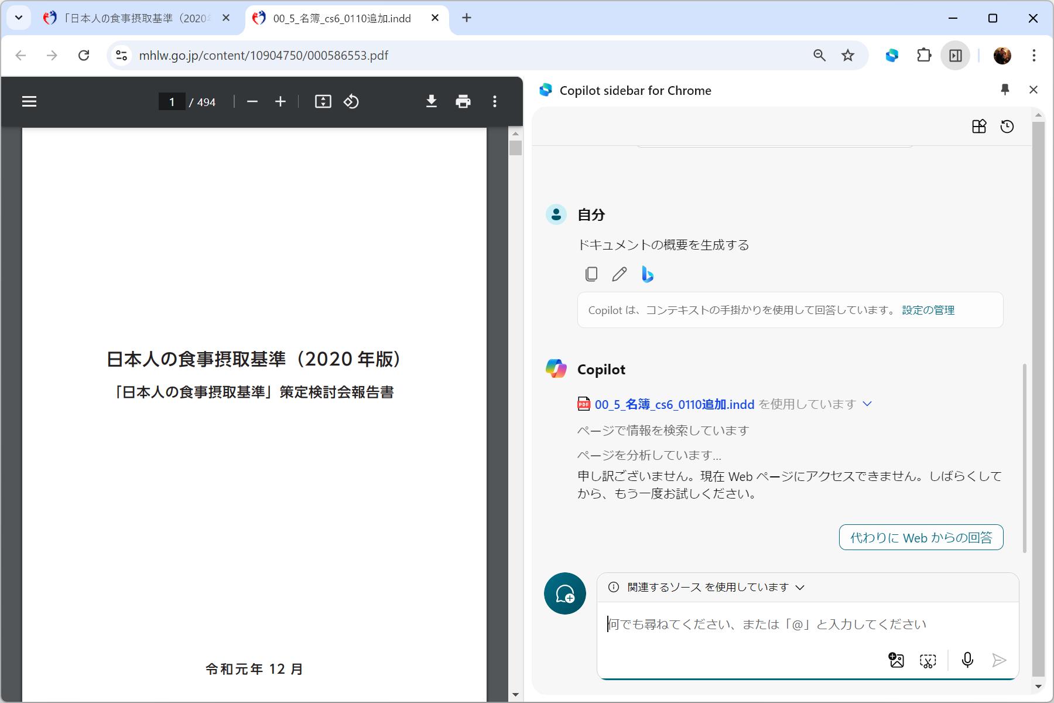The height and width of the screenshot is (703, 1054).
Task: Click the PDF vertical scrollbar thumb
Action: 515,148
